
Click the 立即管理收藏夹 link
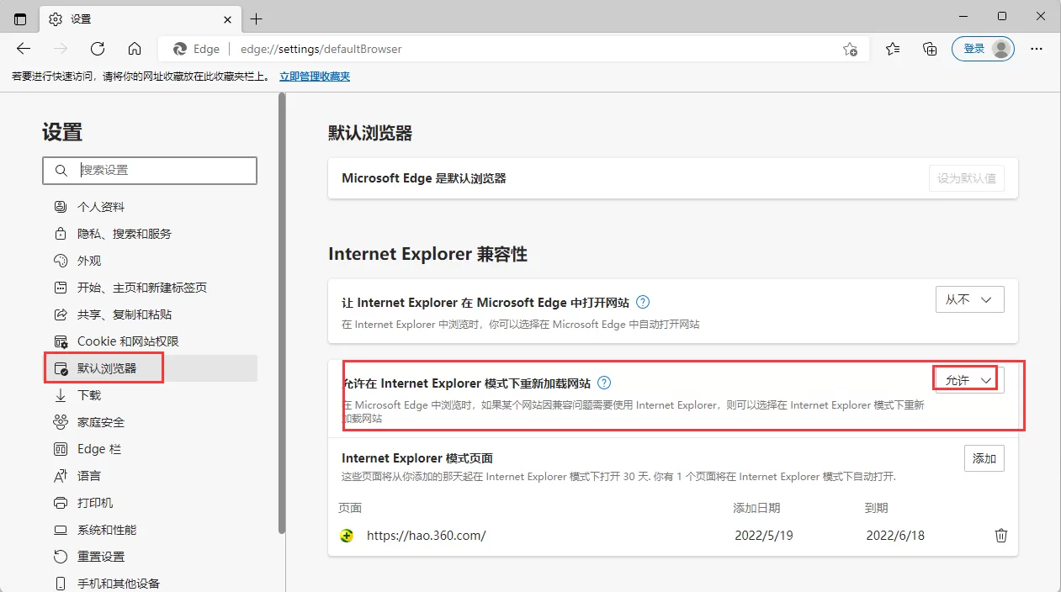(314, 75)
